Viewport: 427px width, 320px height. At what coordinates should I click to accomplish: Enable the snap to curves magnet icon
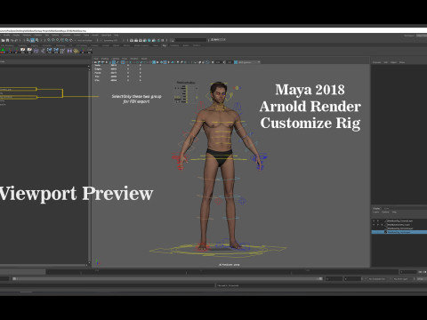pos(53,40)
